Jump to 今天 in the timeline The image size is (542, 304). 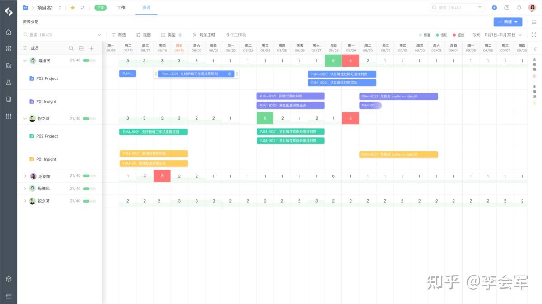click(476, 35)
